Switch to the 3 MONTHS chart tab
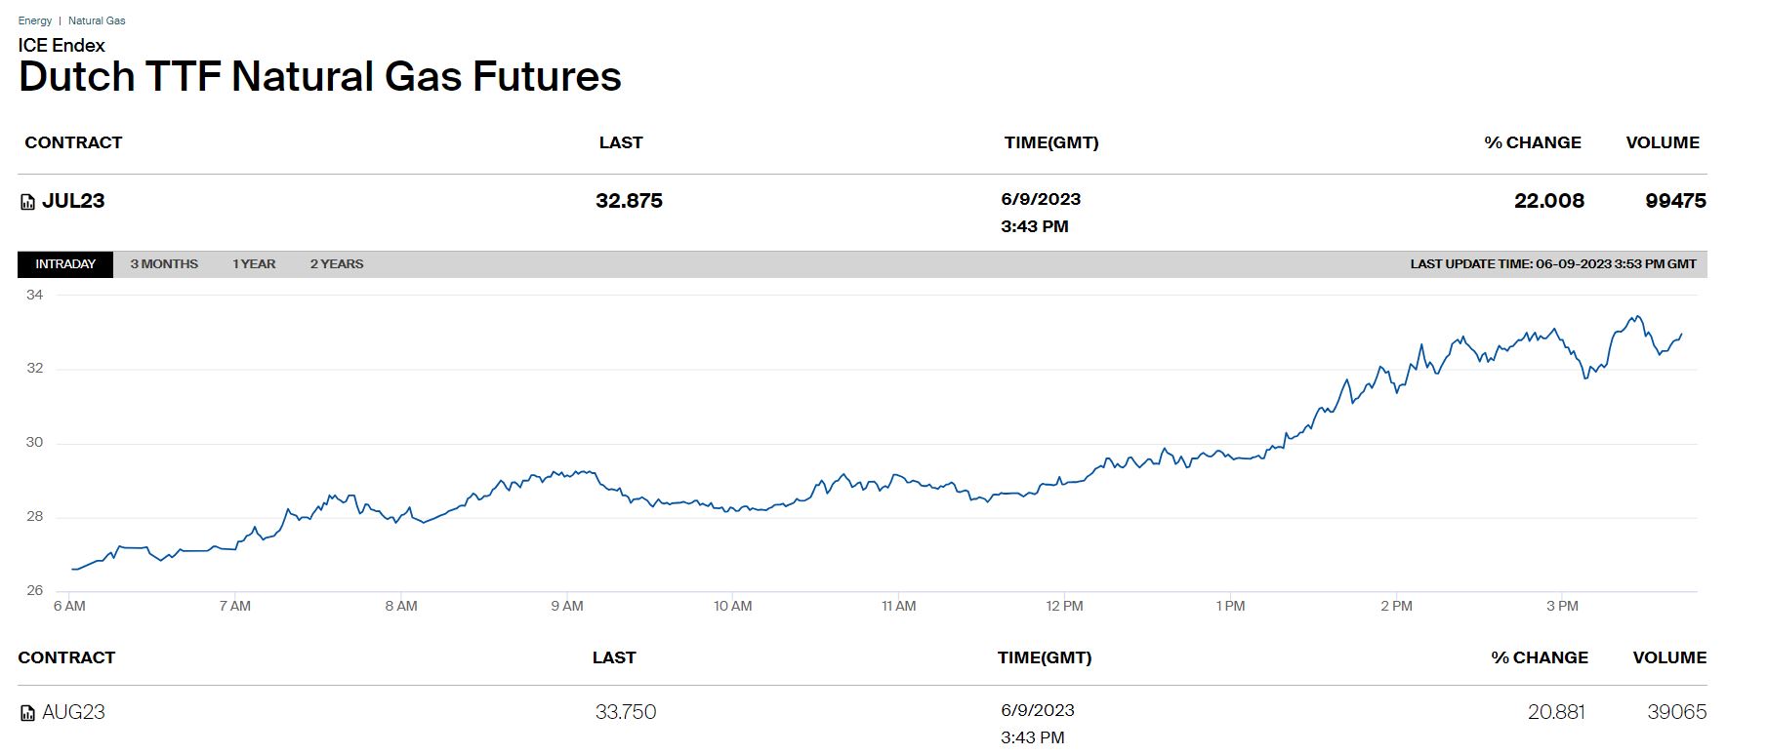This screenshot has width=1768, height=755. point(164,264)
